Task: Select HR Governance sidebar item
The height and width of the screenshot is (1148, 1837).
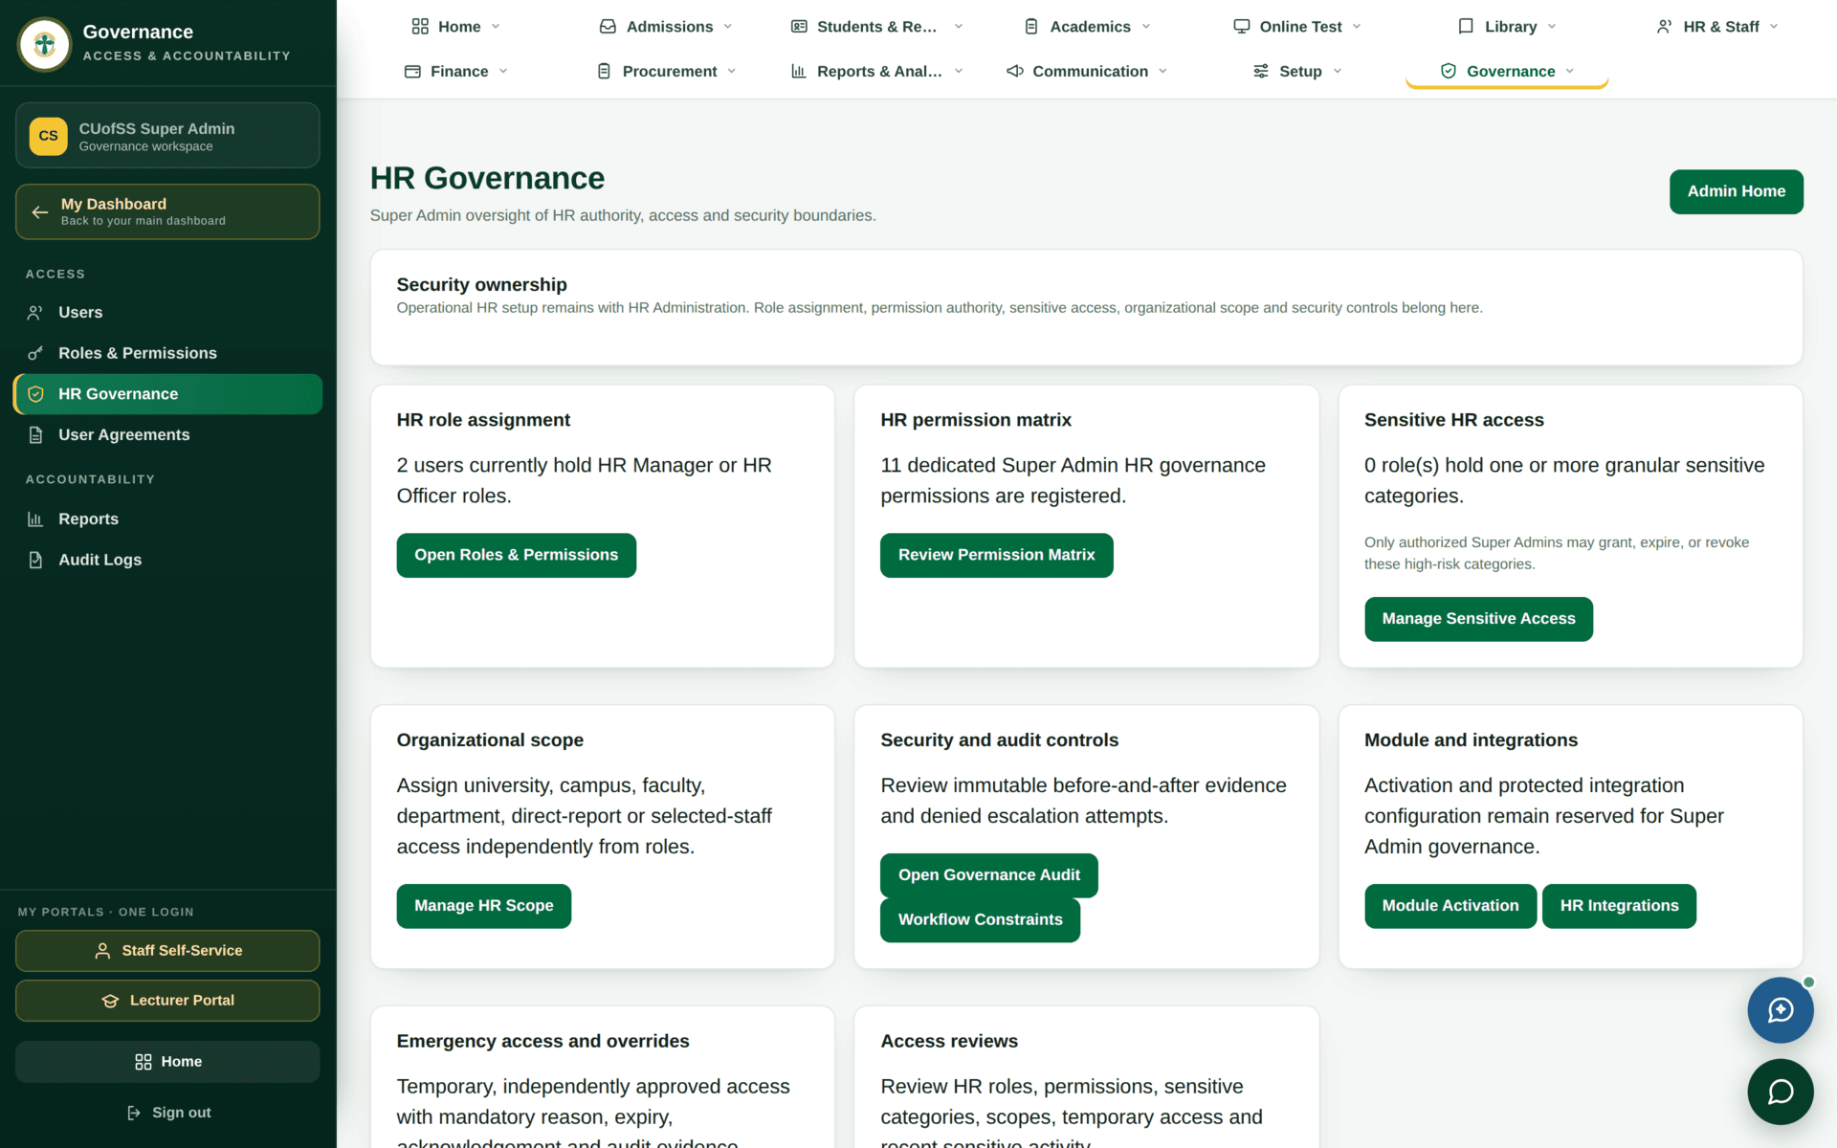Action: click(x=167, y=394)
